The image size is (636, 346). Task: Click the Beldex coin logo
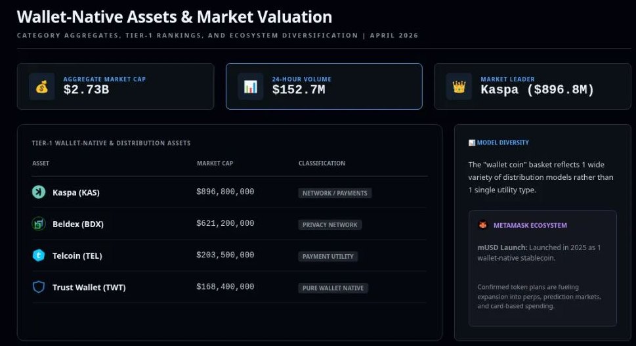[39, 224]
